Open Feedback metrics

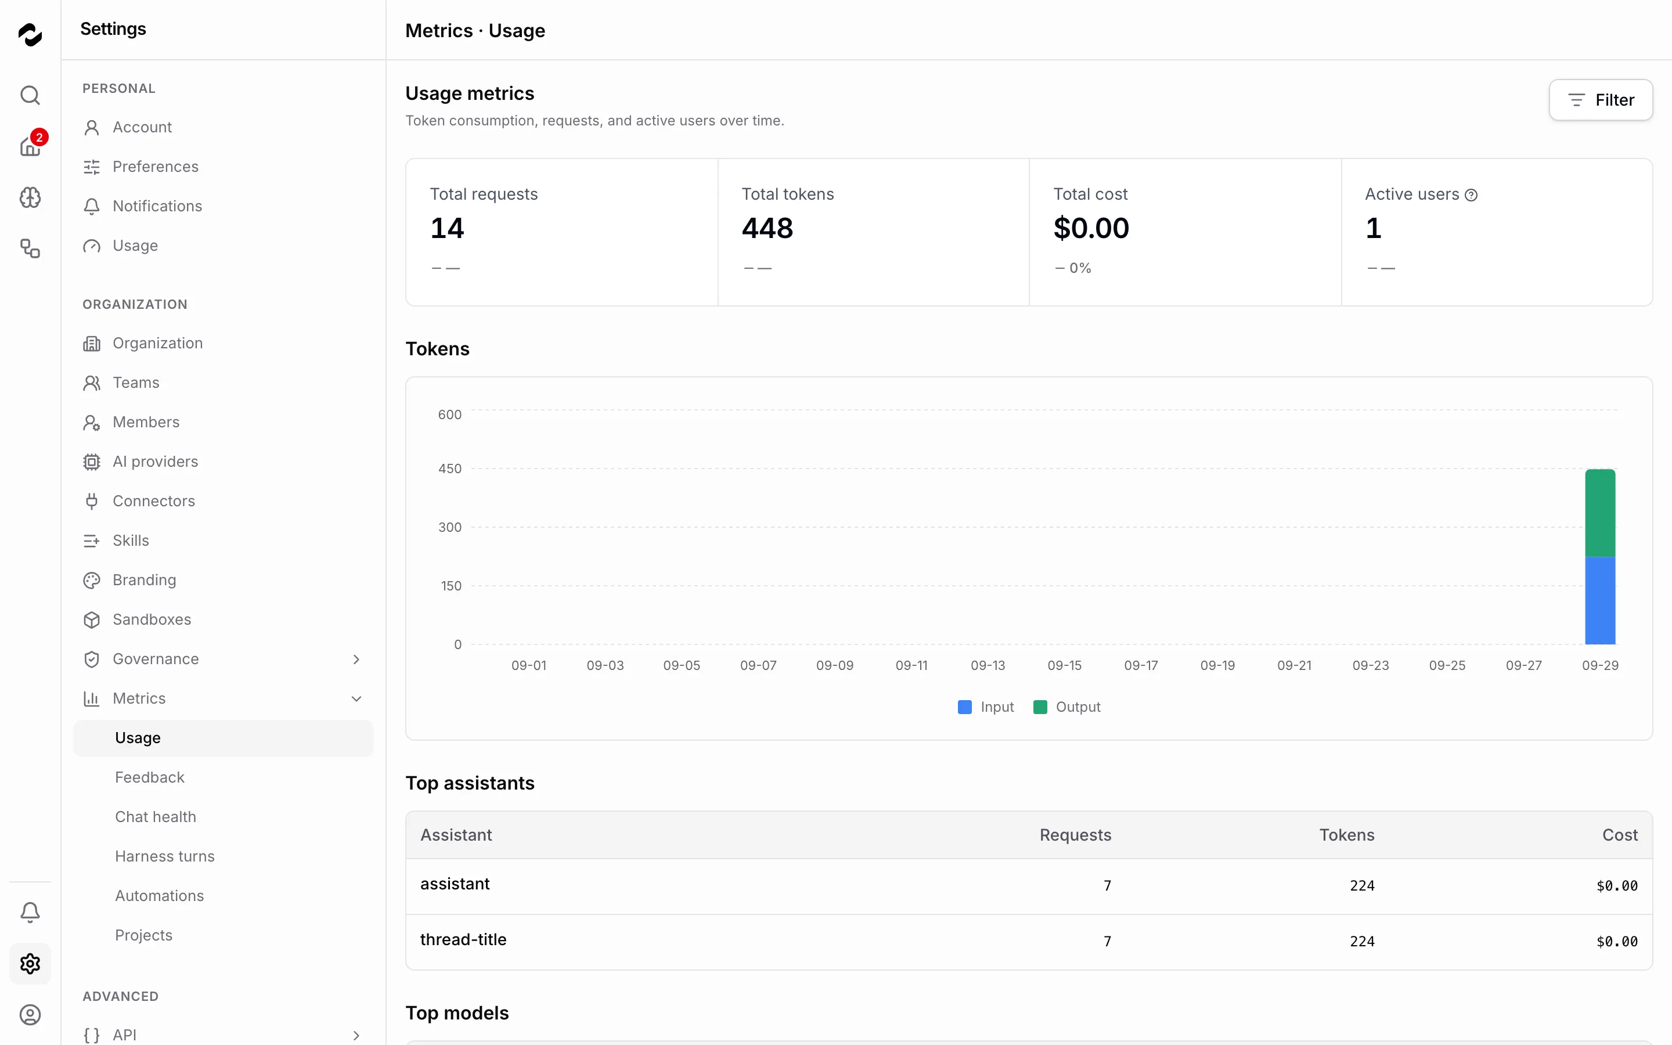coord(223,777)
